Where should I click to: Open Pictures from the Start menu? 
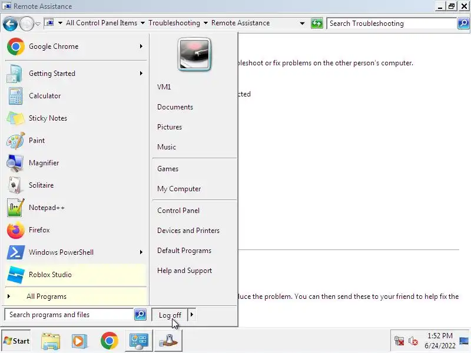click(170, 127)
